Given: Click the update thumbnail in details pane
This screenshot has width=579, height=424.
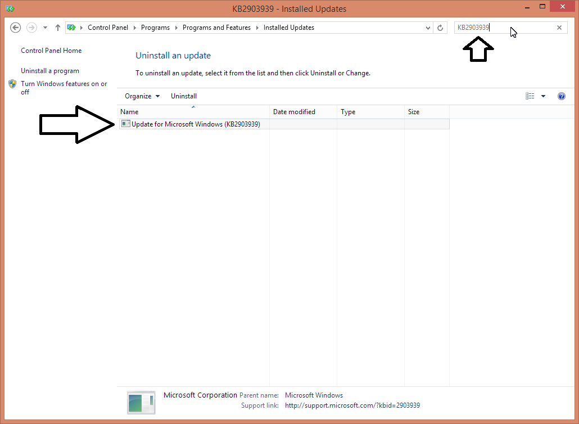Looking at the screenshot, I should (x=142, y=403).
